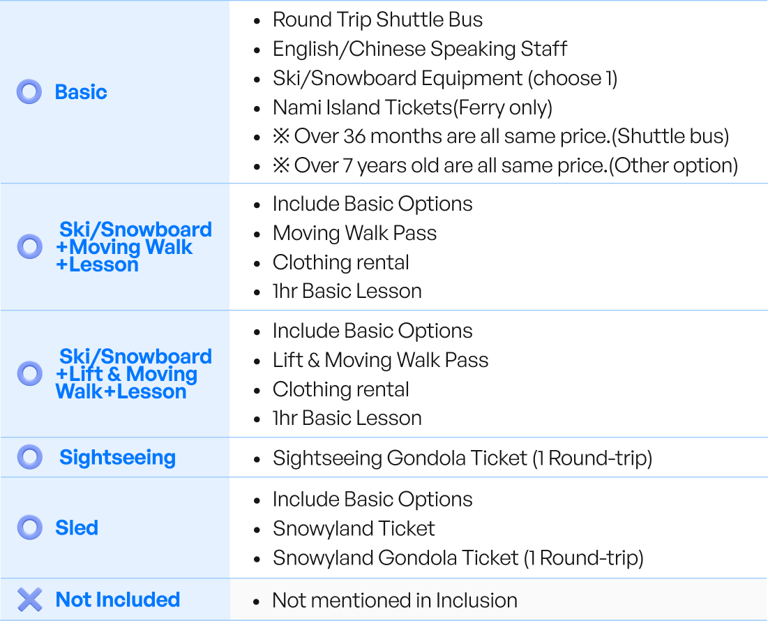Select the Basic package label
Screen dimensions: 768x621
[81, 92]
